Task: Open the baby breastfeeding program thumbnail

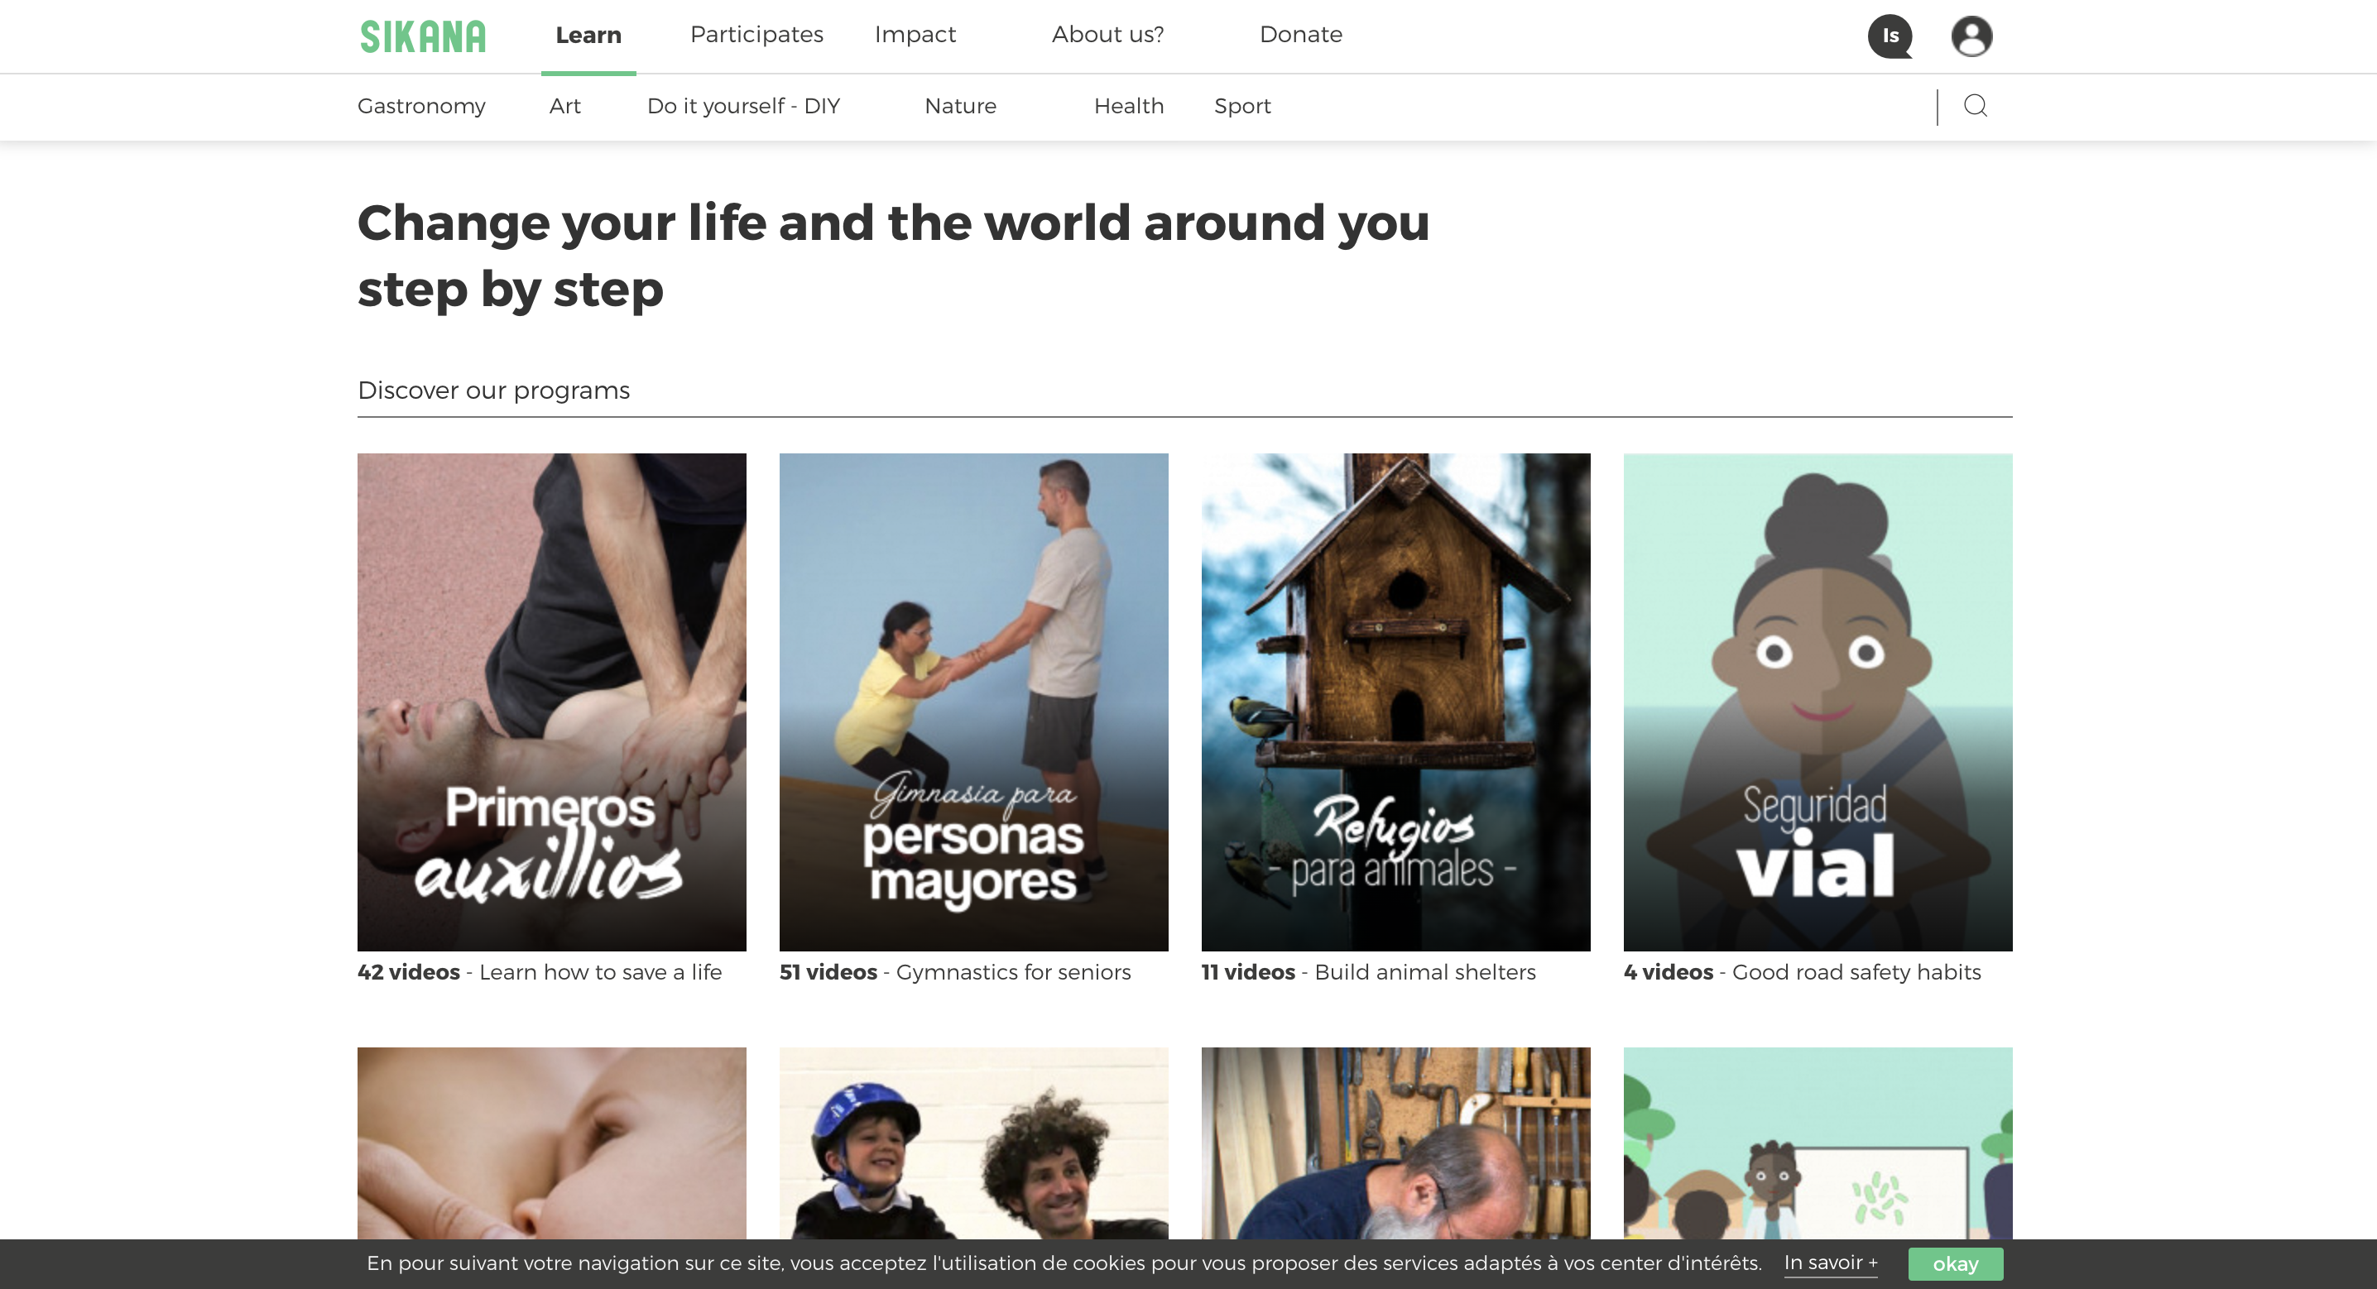Action: [551, 1143]
